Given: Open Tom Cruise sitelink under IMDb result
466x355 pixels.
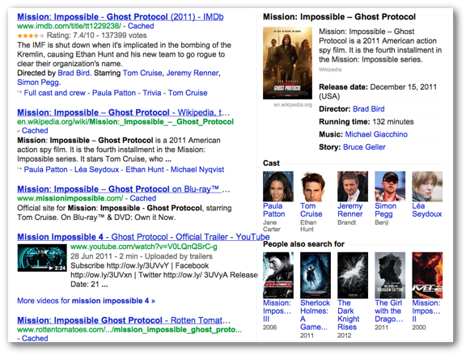Looking at the screenshot, I should click(x=188, y=93).
